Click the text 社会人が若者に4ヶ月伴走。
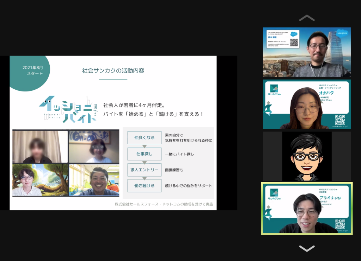 click(x=134, y=105)
